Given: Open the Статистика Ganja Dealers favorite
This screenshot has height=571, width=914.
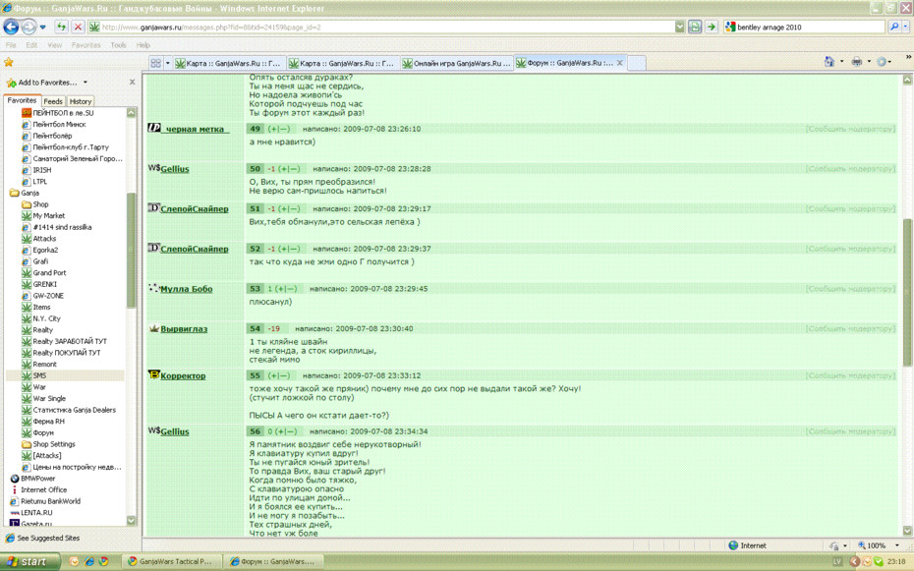Looking at the screenshot, I should 69,410.
